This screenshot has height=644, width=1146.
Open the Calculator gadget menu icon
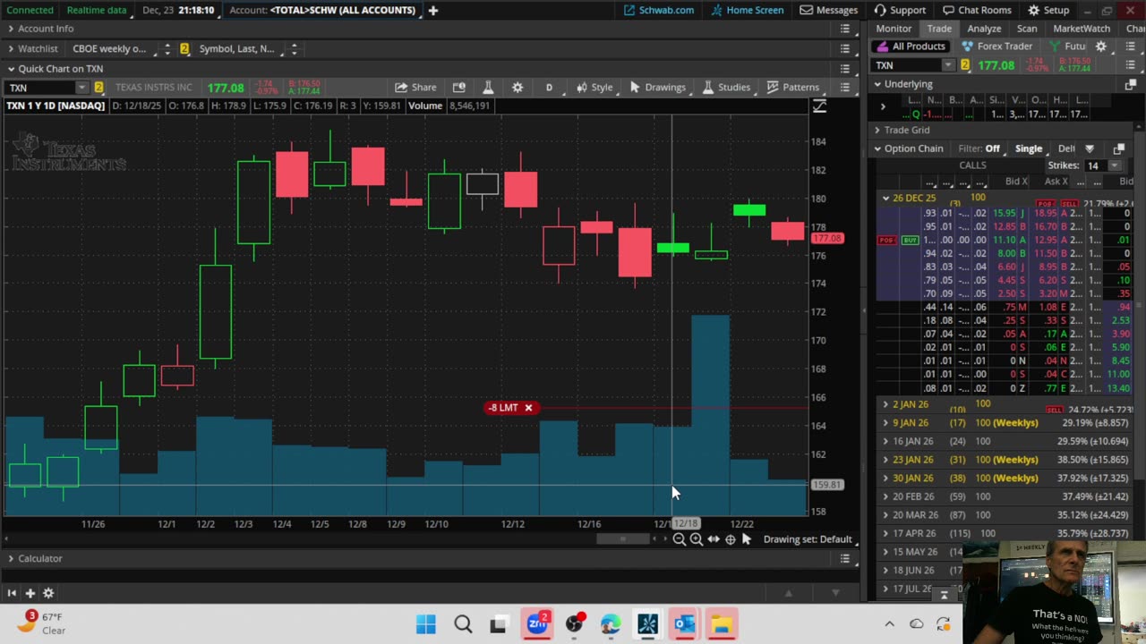(844, 558)
